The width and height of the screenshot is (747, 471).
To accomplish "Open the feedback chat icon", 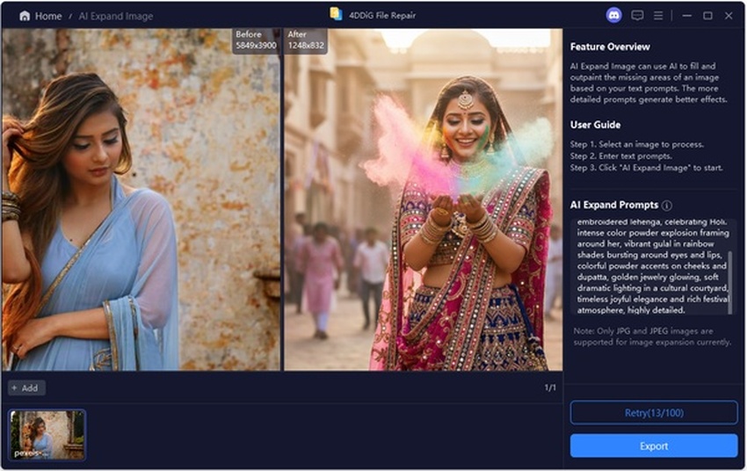I will pyautogui.click(x=637, y=16).
